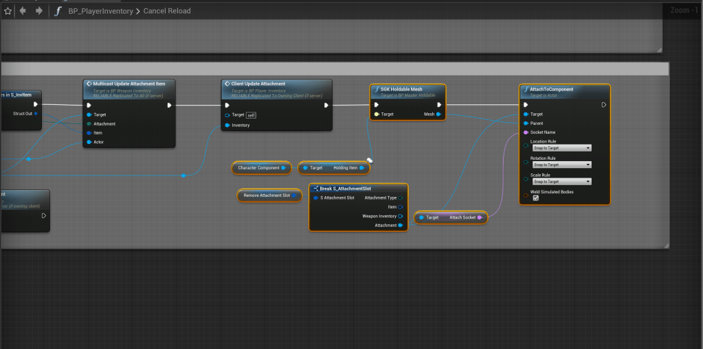
Task: Select the Remove Attachment Slot variable node
Action: coord(269,195)
